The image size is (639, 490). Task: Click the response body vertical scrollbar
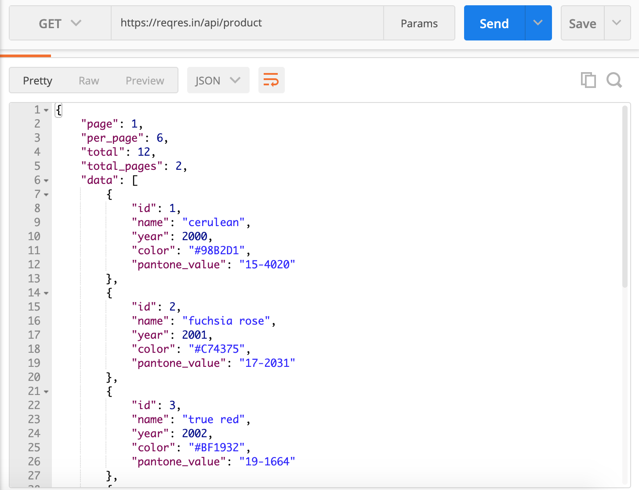point(624,198)
